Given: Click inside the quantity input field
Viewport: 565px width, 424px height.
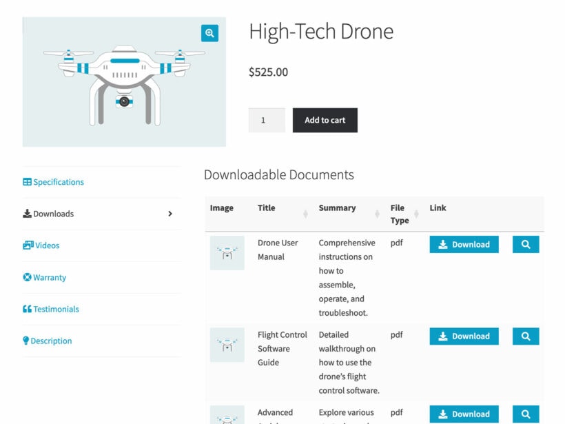Looking at the screenshot, I should (267, 120).
